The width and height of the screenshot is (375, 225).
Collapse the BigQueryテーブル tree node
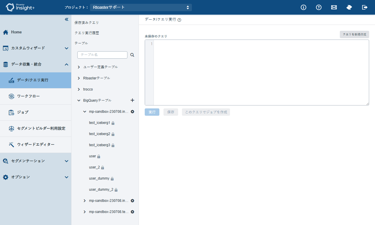[79, 100]
